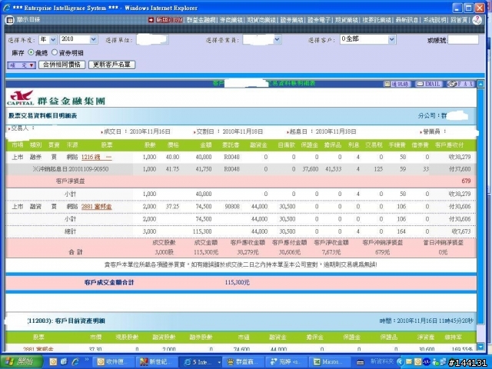Click the Internet Explorer quick launch icon
This screenshot has width=492, height=369.
(75, 362)
